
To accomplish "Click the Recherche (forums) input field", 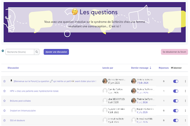I will [x=20, y=52].
